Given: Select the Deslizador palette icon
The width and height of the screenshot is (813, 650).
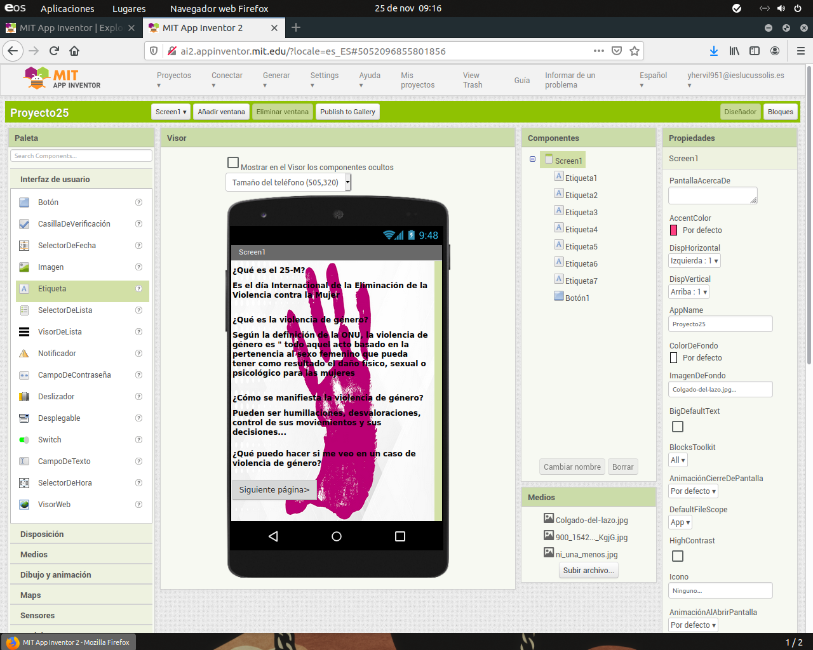Looking at the screenshot, I should click(24, 397).
